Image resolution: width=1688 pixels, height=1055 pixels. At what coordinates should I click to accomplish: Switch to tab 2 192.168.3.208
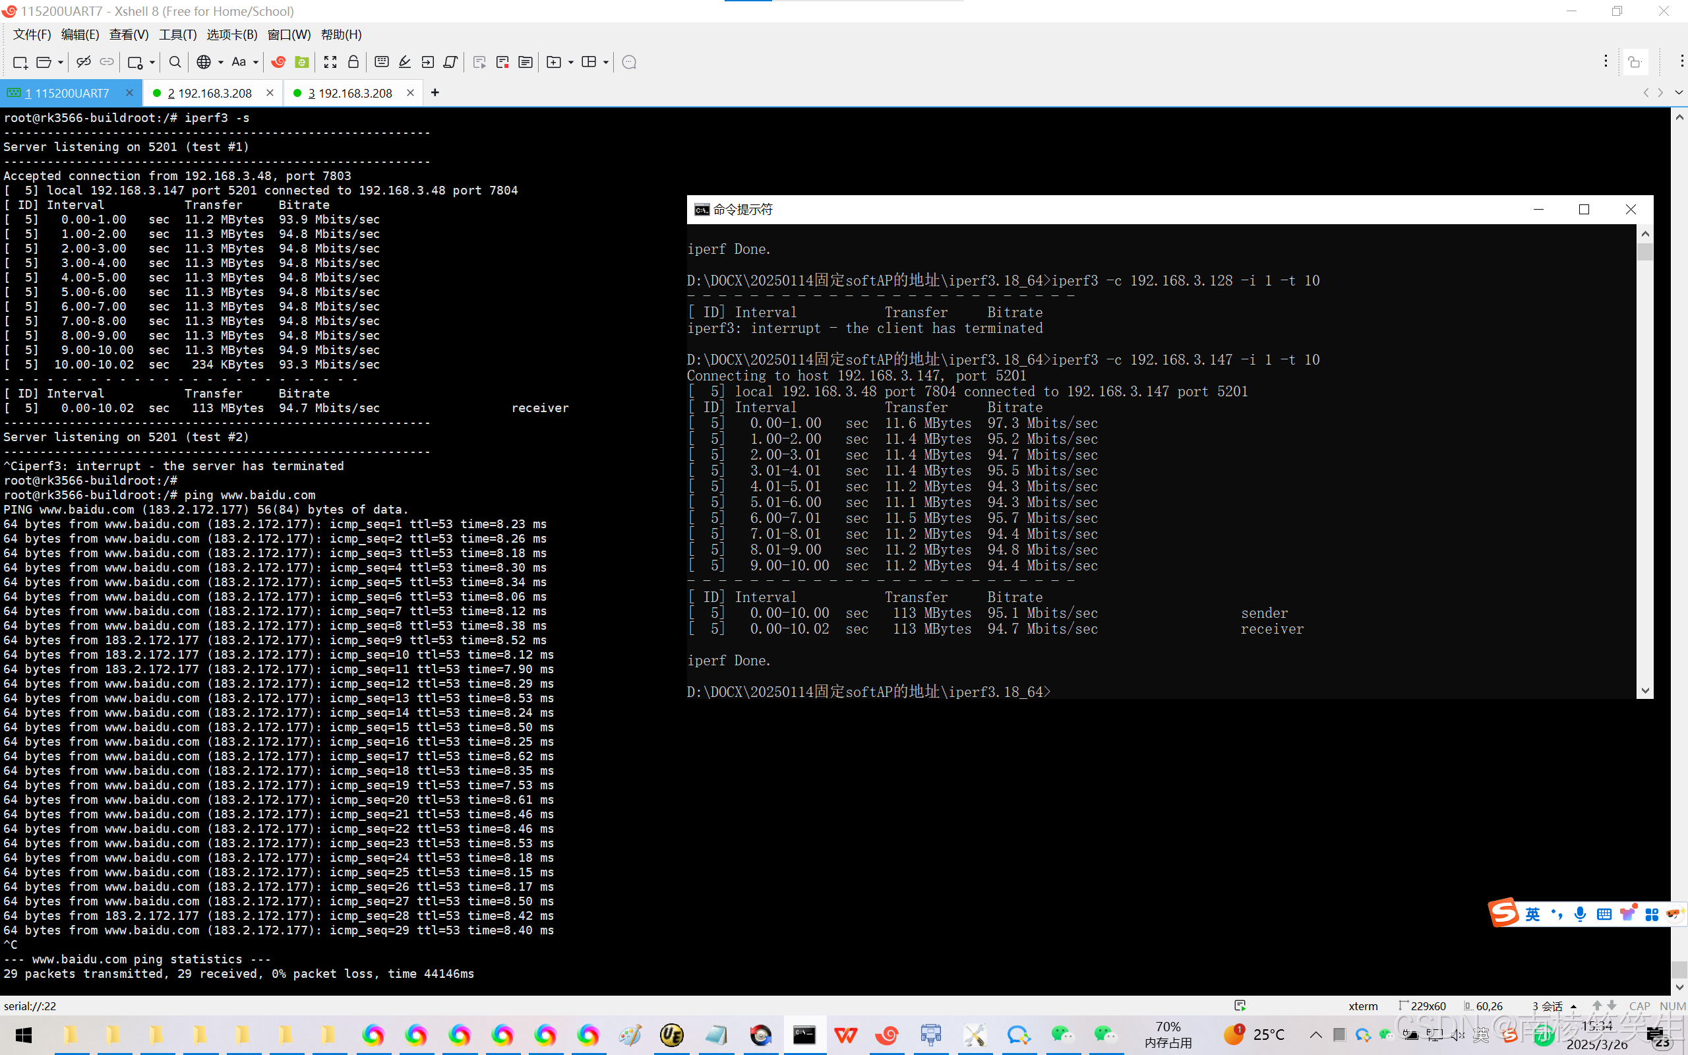209,93
